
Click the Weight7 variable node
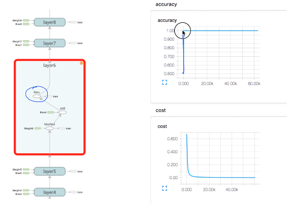click(x=26, y=42)
